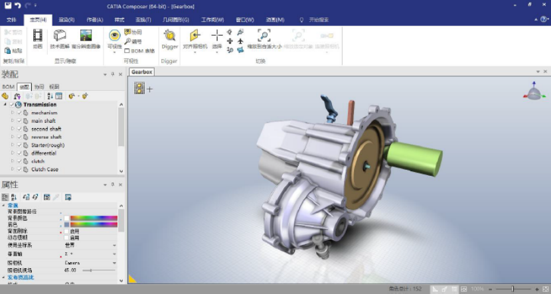The height and width of the screenshot is (294, 551).
Task: Open the 使用坐标系 dropdown showing 世界
Action: pos(114,245)
